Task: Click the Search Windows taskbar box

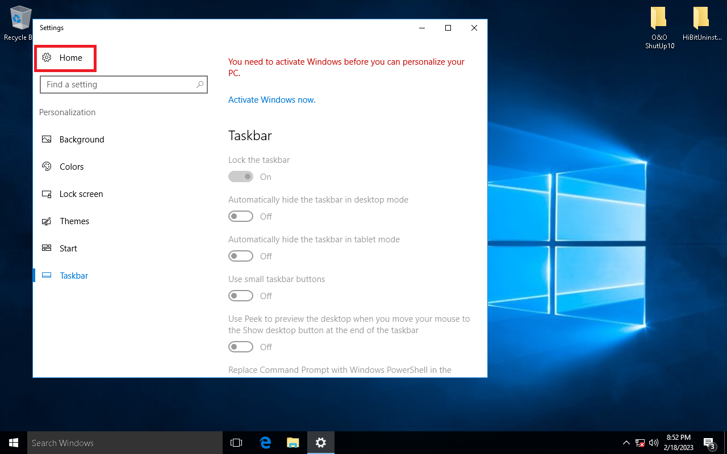Action: 124,443
